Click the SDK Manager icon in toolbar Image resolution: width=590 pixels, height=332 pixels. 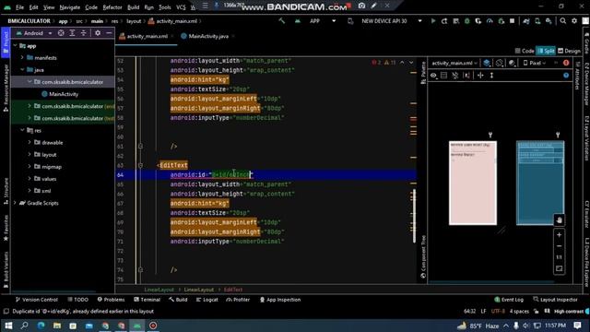tap(549, 21)
